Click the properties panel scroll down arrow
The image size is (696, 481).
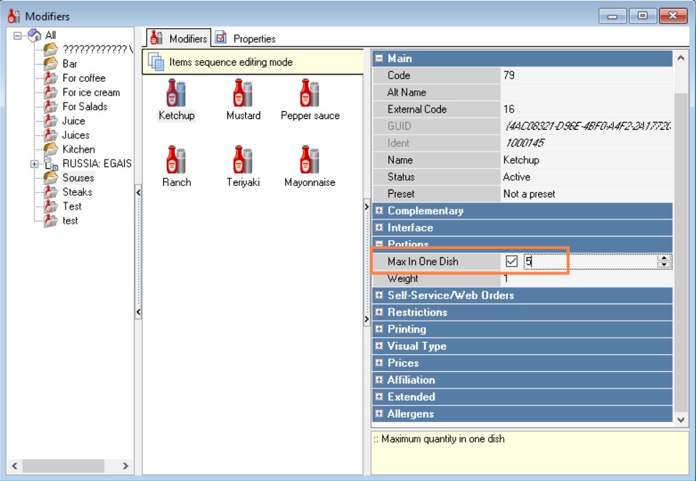coord(681,420)
